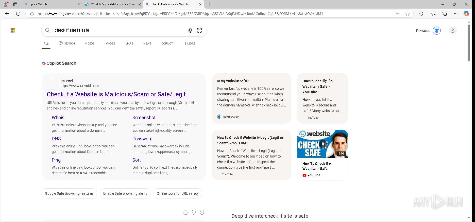Select the VIDEOS tab

point(90,43)
